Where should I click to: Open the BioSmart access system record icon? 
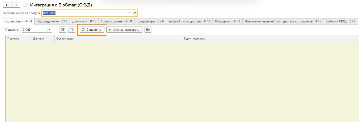(x=134, y=13)
